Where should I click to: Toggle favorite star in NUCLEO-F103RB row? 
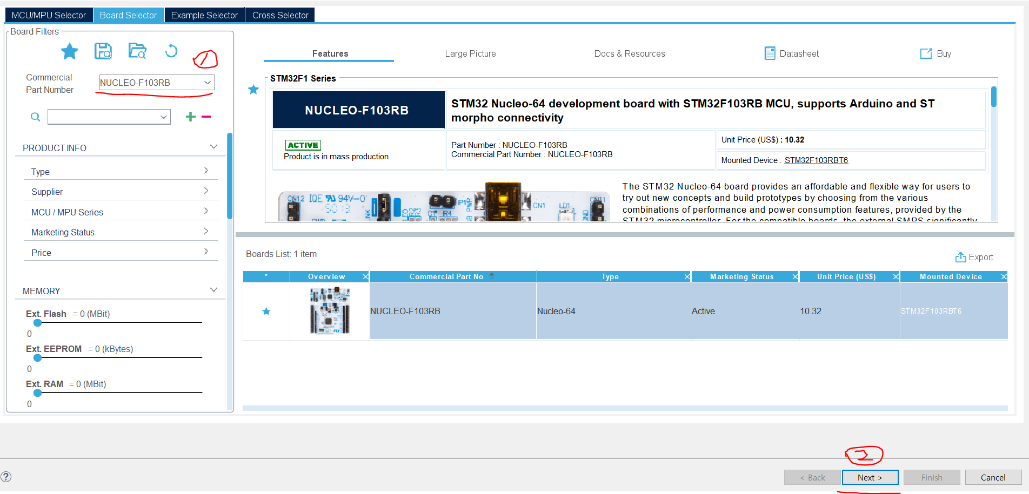(266, 312)
